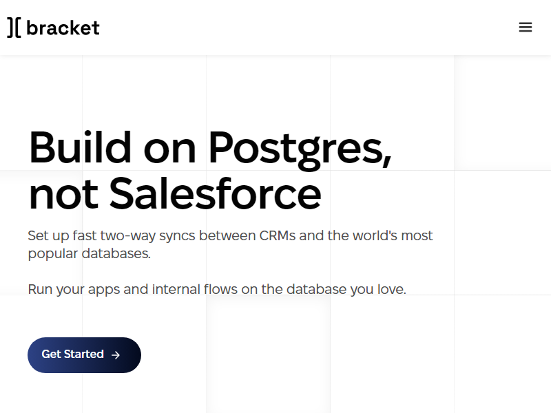The image size is (551, 413).
Task: Click the word CRMs in the description
Action: click(278, 236)
